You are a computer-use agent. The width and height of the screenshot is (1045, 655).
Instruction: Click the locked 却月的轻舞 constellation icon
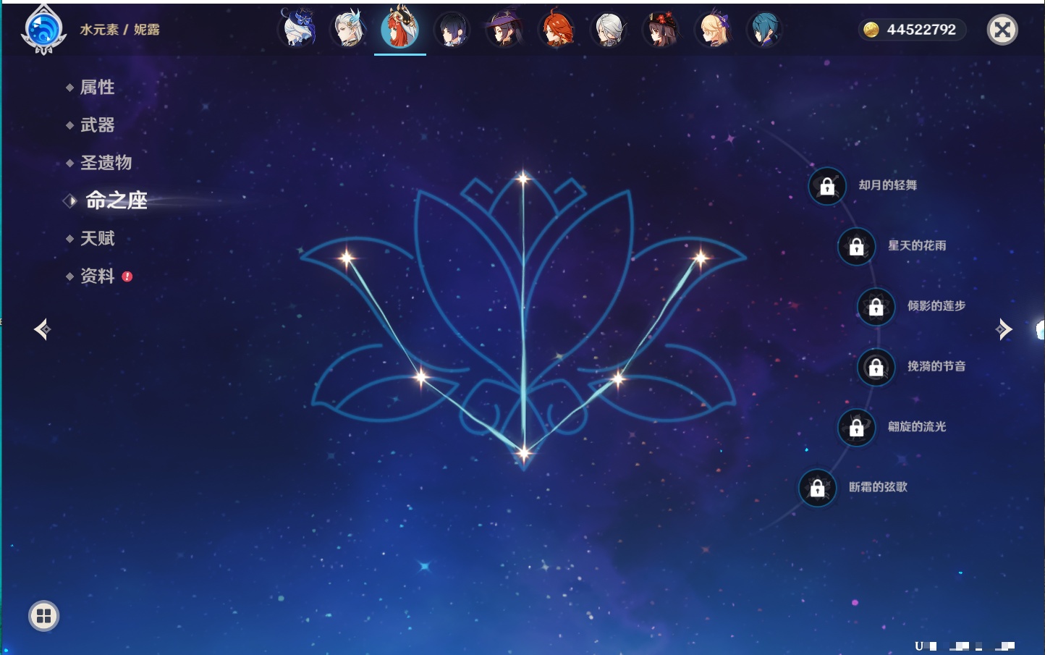click(827, 186)
